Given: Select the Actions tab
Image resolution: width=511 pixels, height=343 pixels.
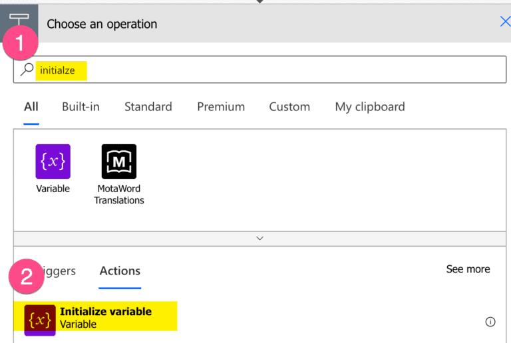Looking at the screenshot, I should click(120, 271).
